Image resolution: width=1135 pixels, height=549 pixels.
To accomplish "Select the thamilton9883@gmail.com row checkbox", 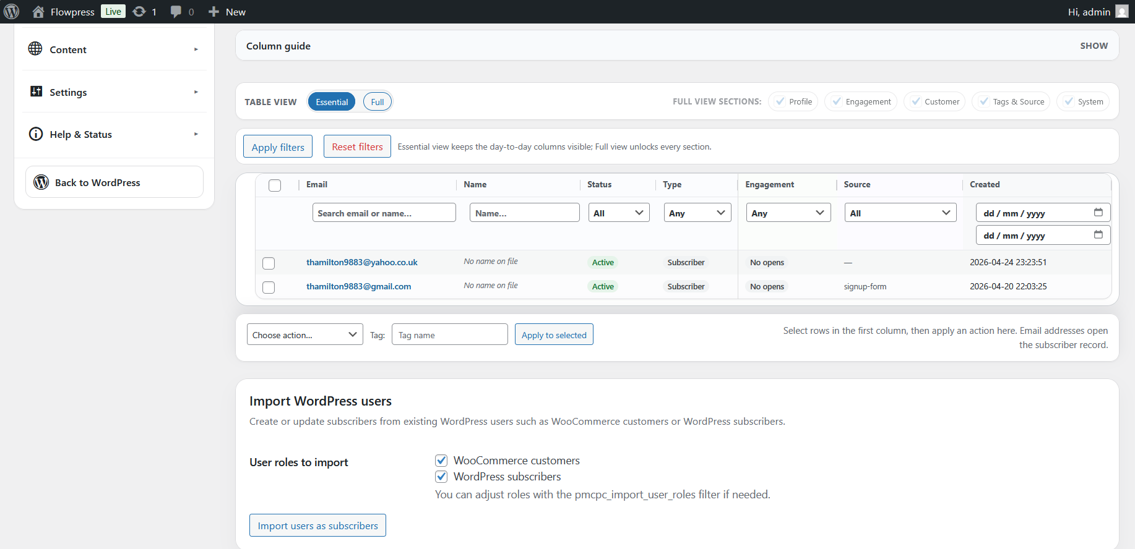I will (269, 287).
